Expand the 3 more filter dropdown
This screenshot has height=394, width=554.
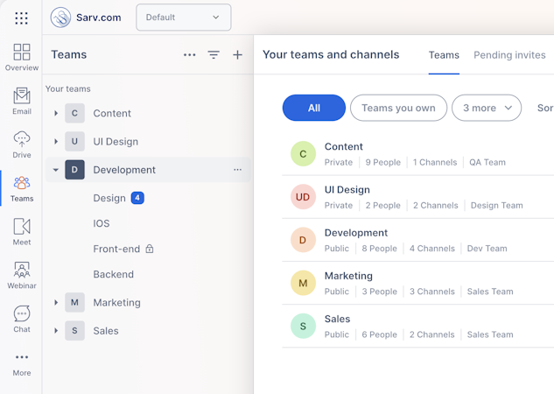tap(487, 108)
